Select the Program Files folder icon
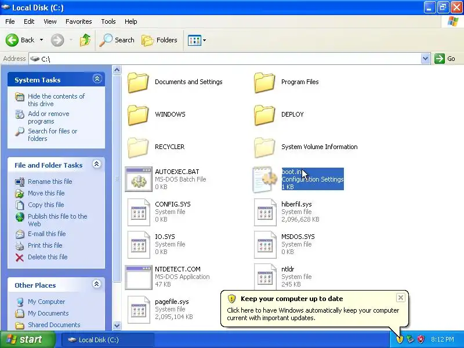Viewport: 464px width, 348px height. pos(264,82)
